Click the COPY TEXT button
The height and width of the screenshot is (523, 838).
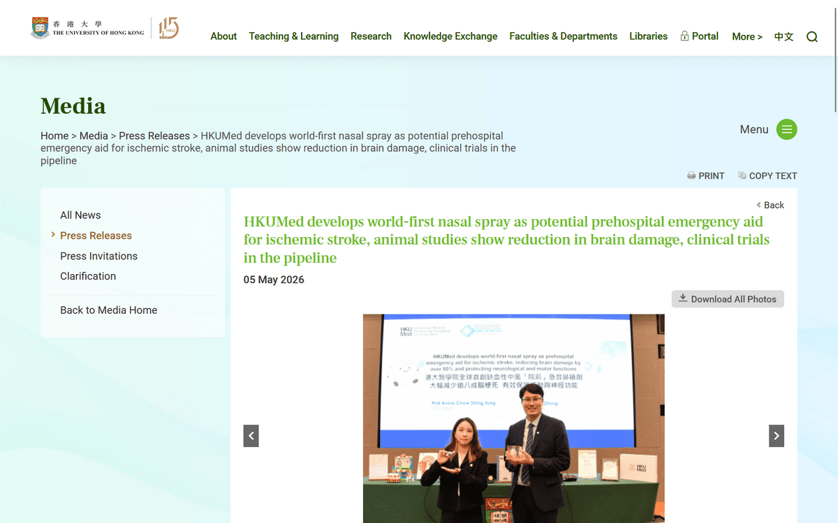[x=772, y=176]
